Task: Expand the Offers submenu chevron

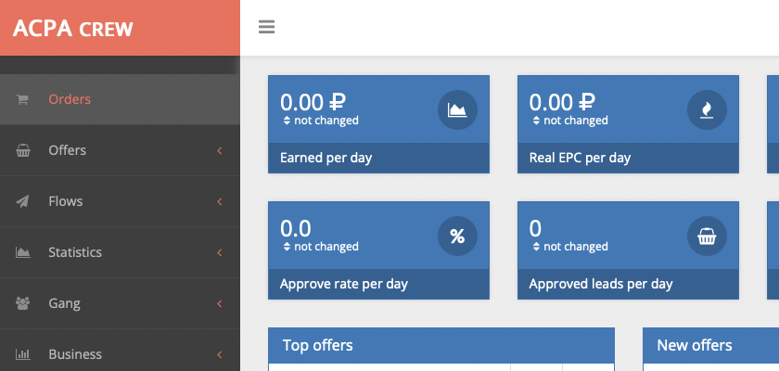Action: point(220,150)
